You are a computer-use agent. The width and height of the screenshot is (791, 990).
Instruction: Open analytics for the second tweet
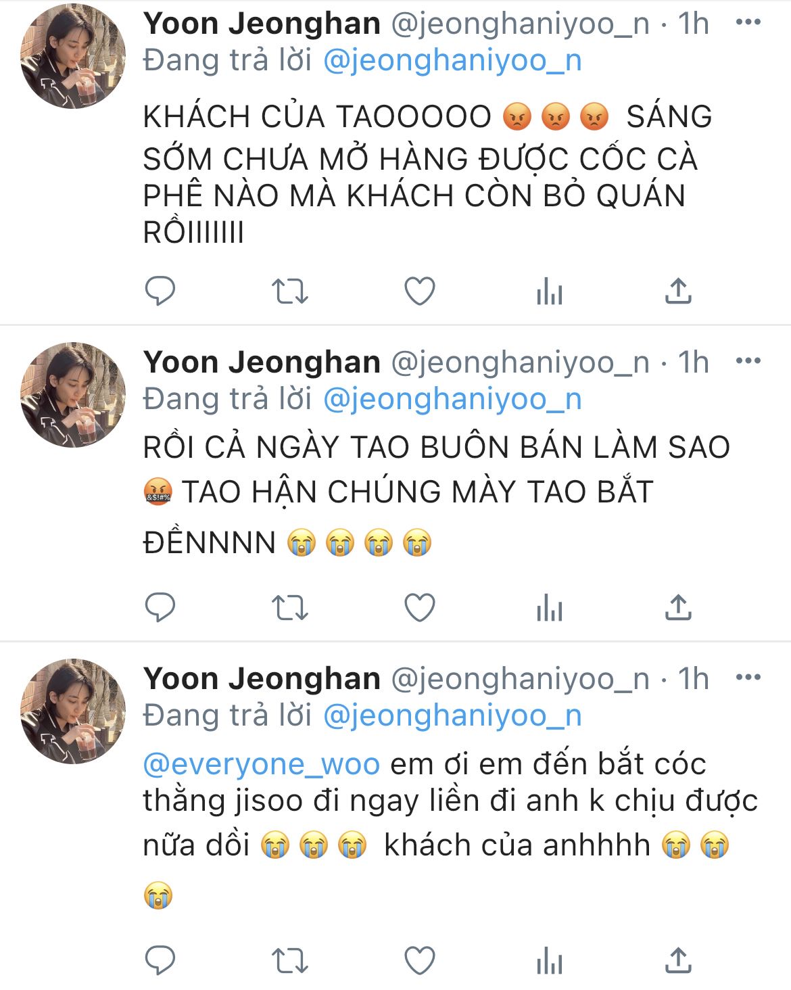coord(549,608)
